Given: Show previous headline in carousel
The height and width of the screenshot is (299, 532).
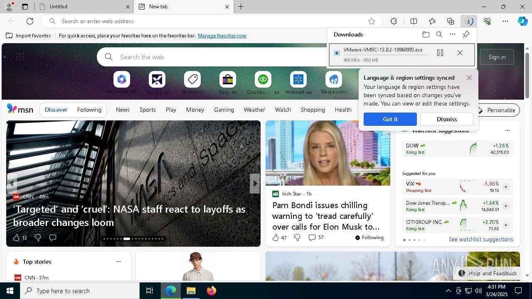Looking at the screenshot, I should pyautogui.click(x=12, y=184).
